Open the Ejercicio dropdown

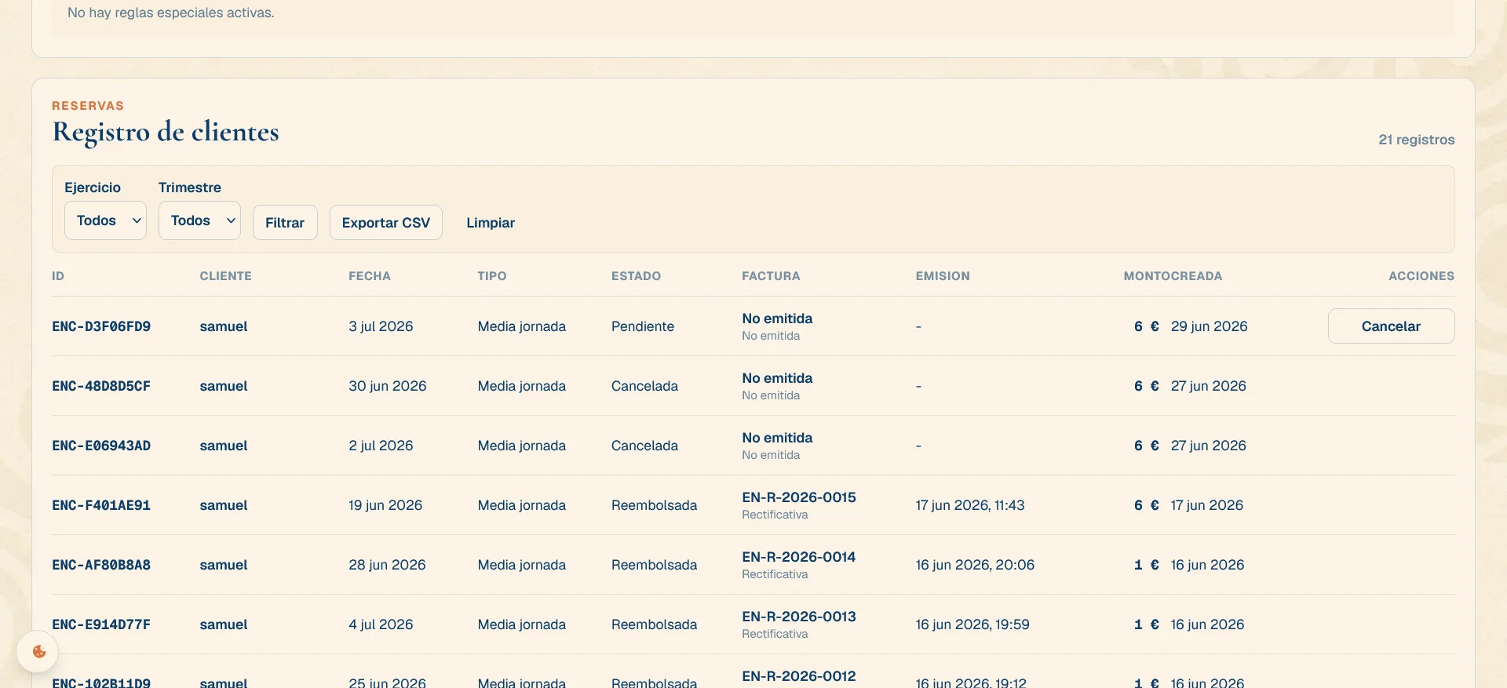[105, 220]
